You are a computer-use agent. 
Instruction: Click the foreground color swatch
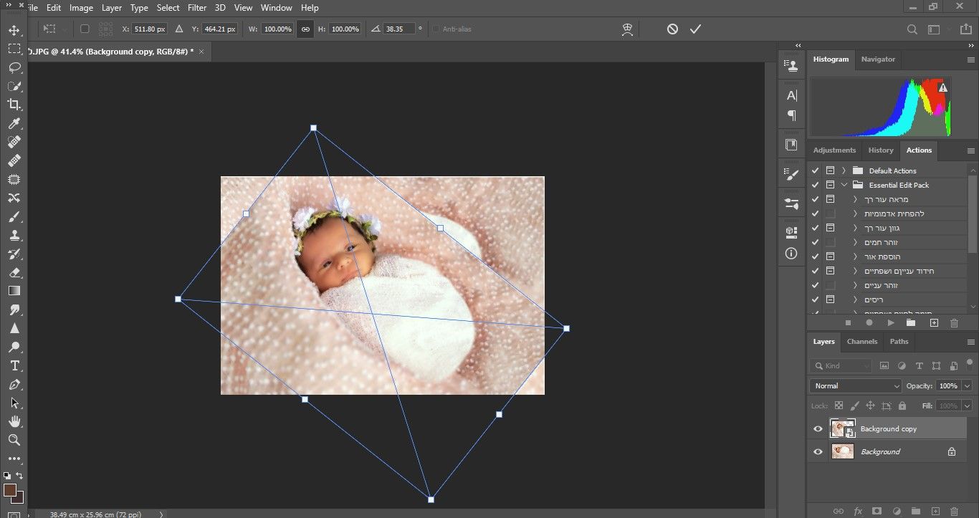[10, 490]
